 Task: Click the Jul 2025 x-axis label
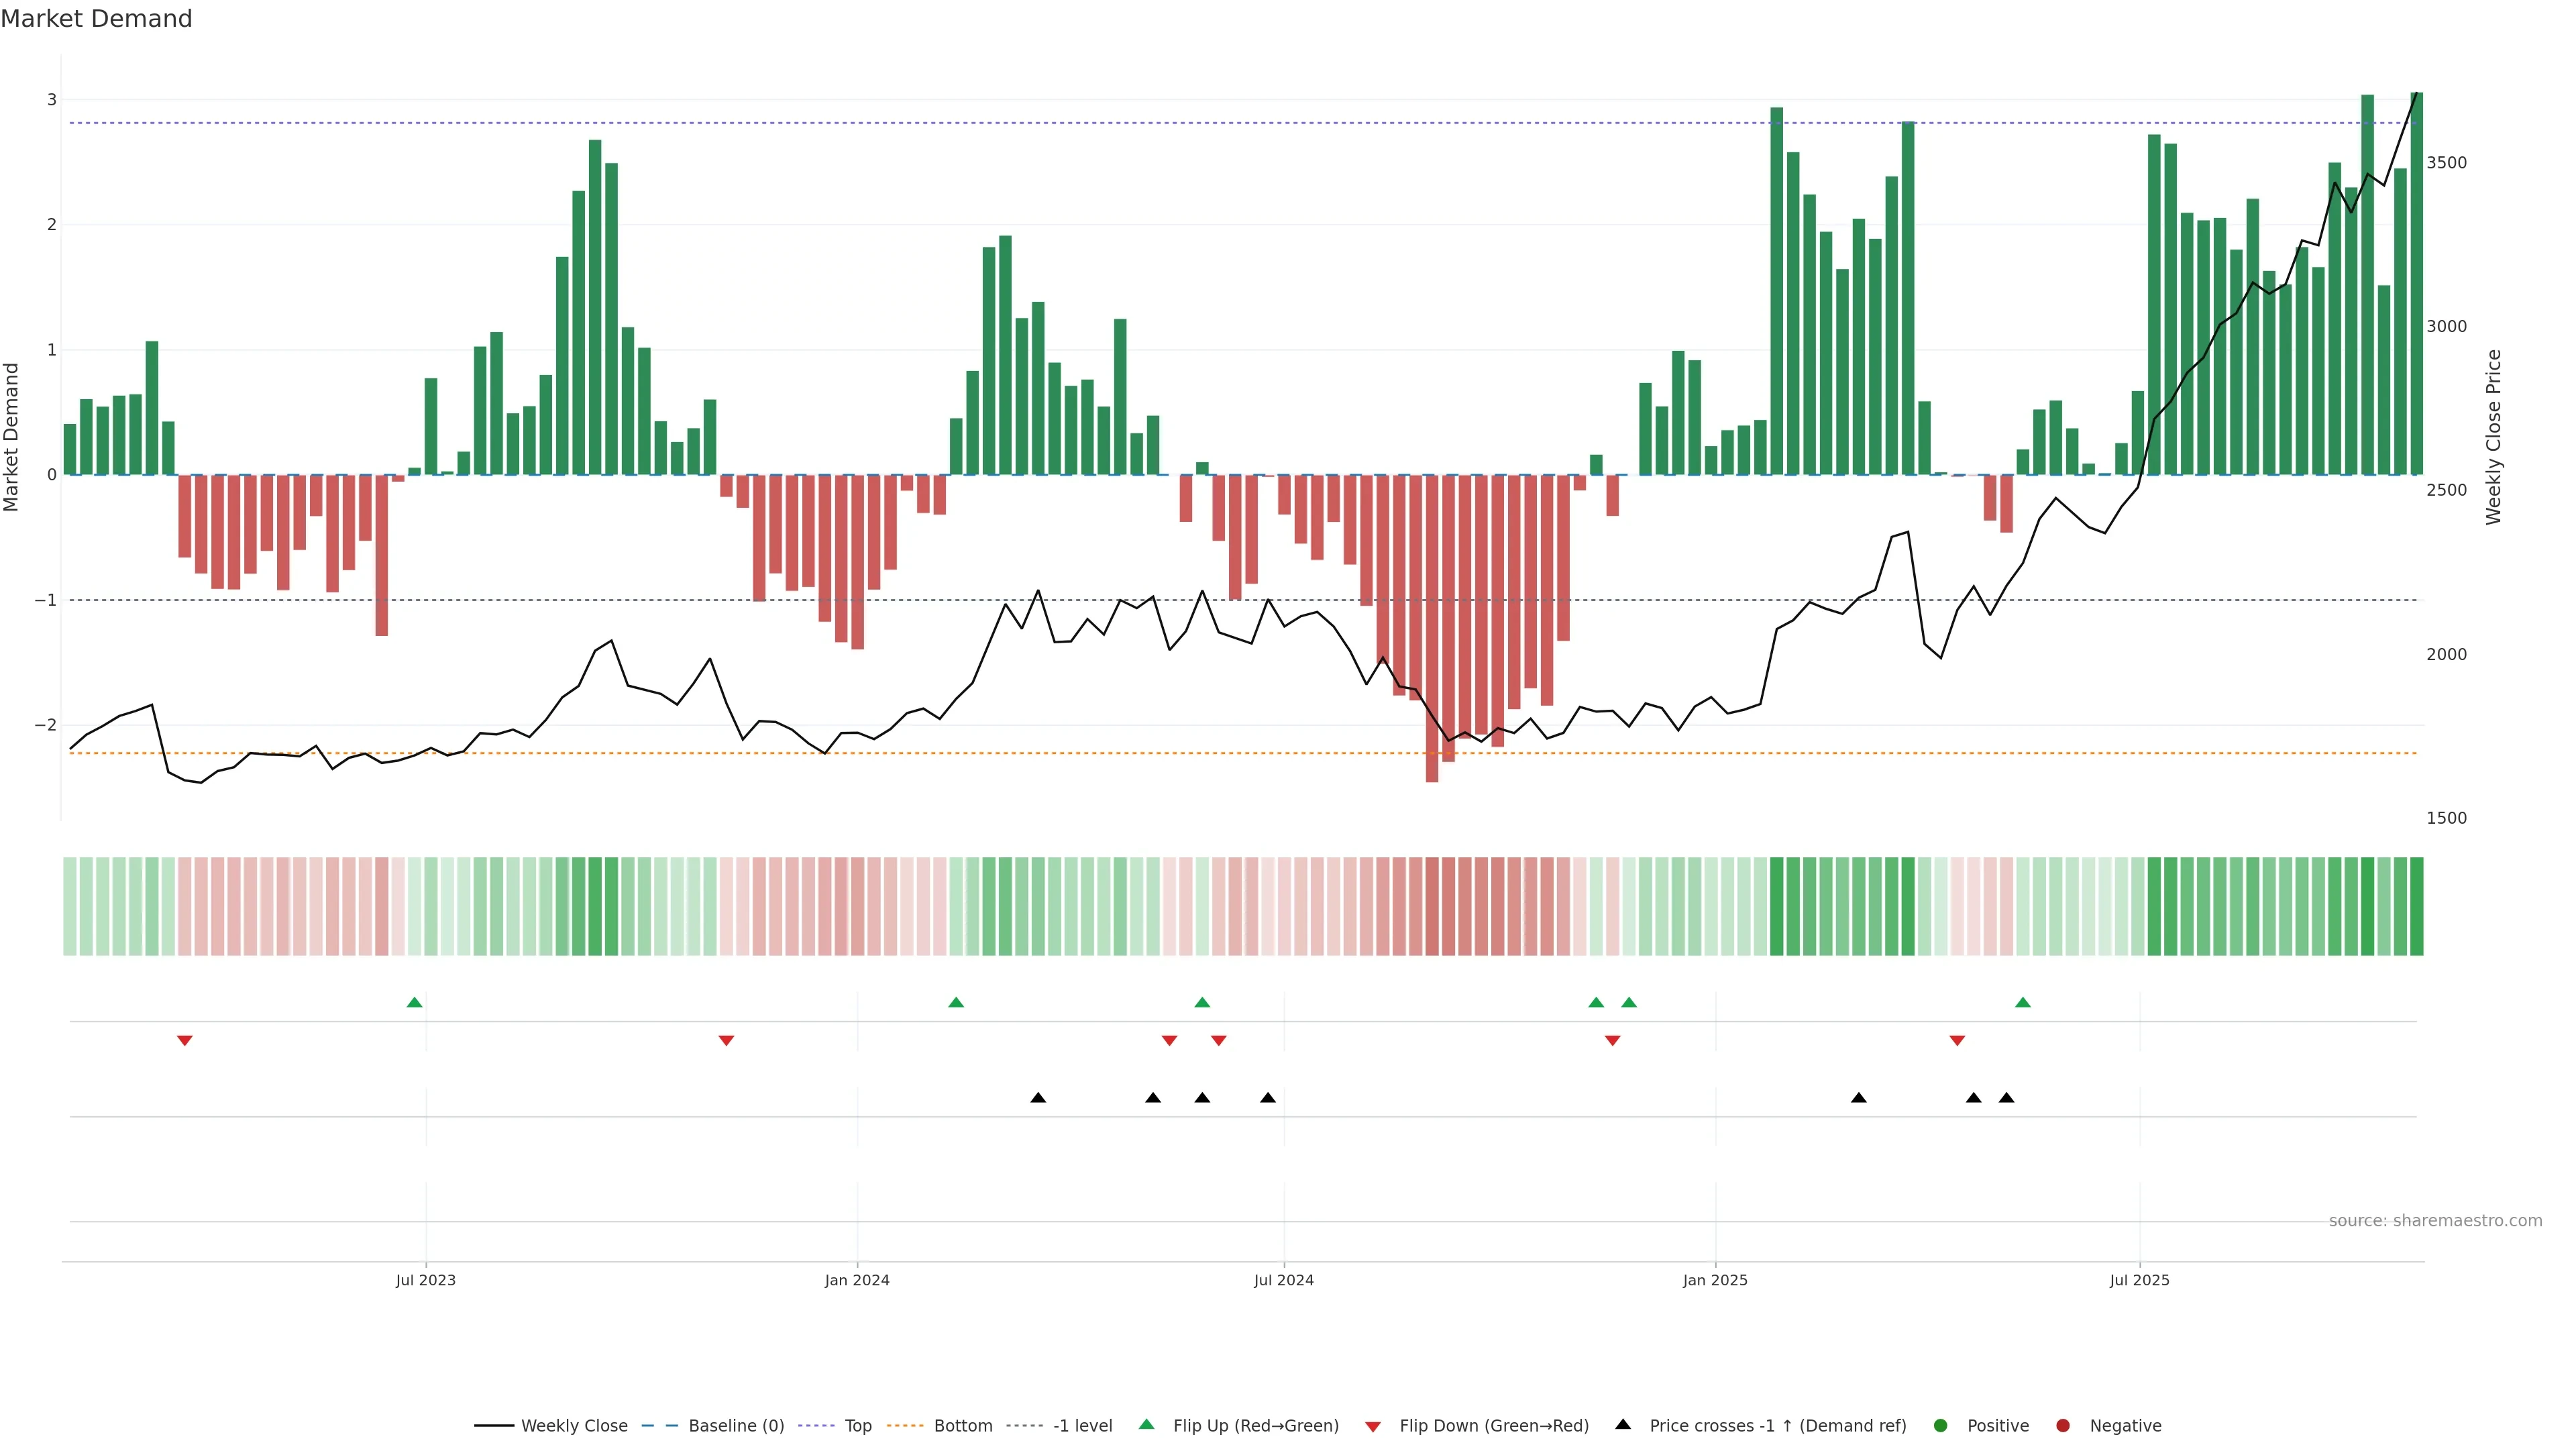(2139, 1280)
